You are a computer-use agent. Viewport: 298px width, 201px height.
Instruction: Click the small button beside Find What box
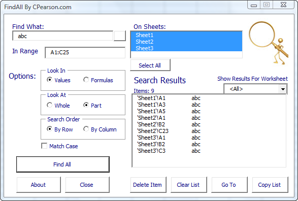point(119,36)
